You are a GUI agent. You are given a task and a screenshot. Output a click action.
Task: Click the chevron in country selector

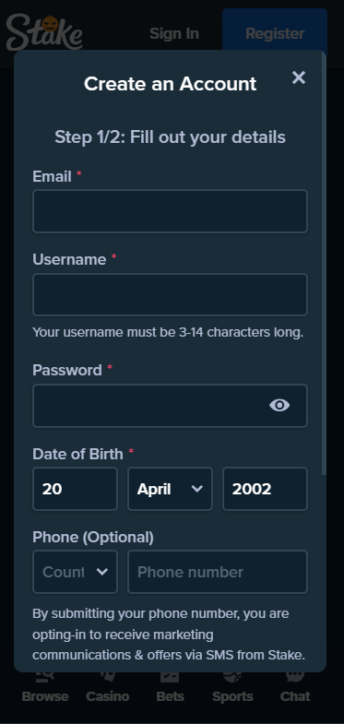click(101, 572)
